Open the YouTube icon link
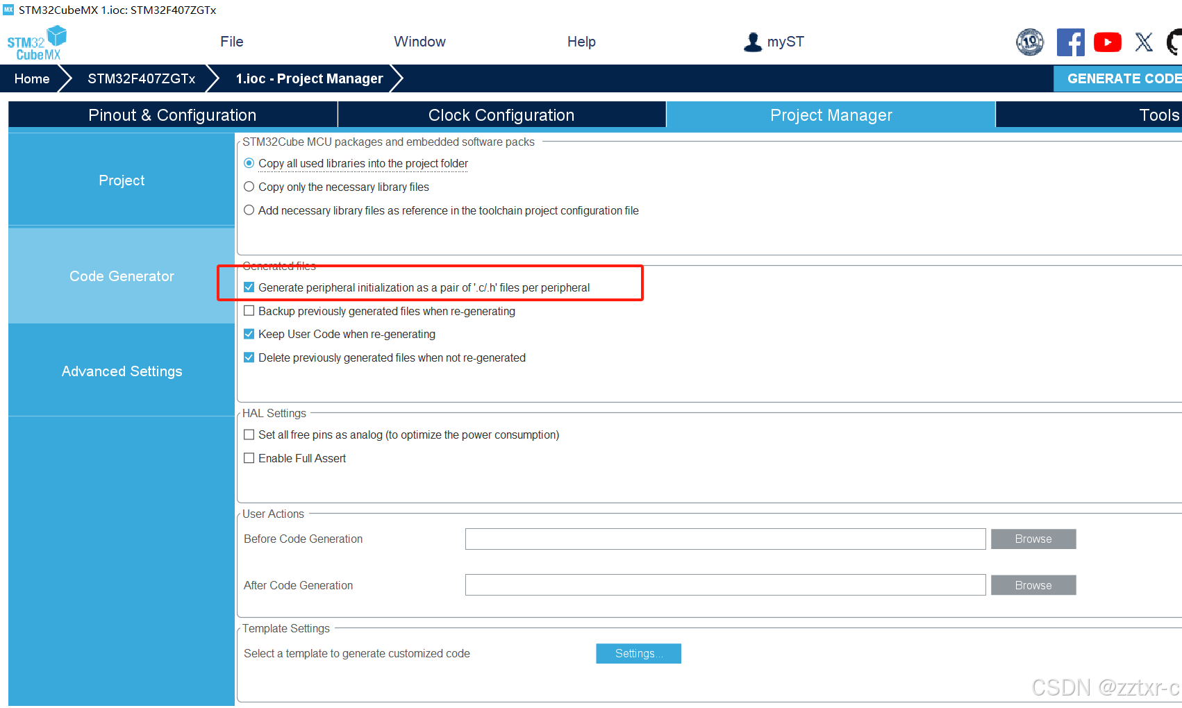 (x=1108, y=42)
